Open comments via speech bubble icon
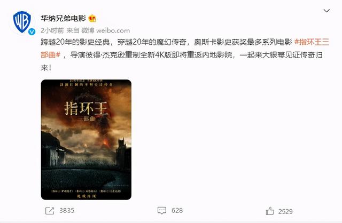342x223 pixels. point(162,211)
